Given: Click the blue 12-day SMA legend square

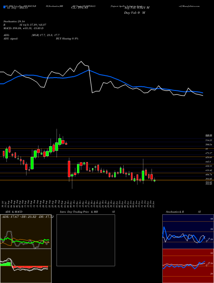Looking at the screenshot, I should tap(4, 7).
